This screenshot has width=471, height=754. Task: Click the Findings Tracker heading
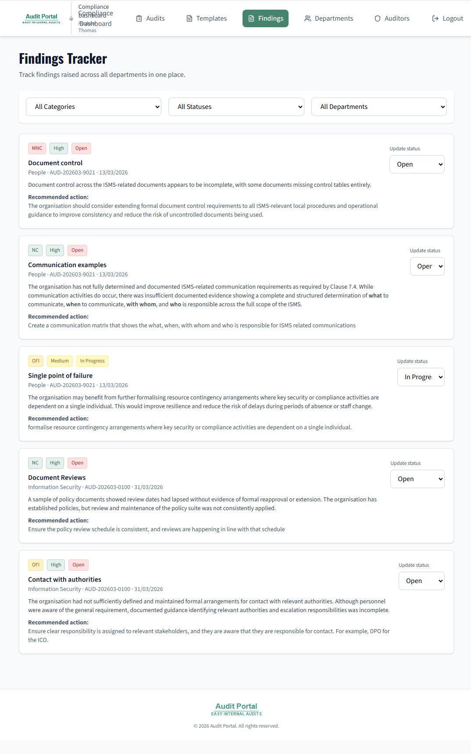point(63,59)
